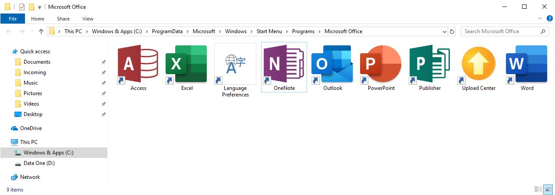Viewport: 555px width, 195px height.
Task: Select Network in navigation pane
Action: (30, 177)
